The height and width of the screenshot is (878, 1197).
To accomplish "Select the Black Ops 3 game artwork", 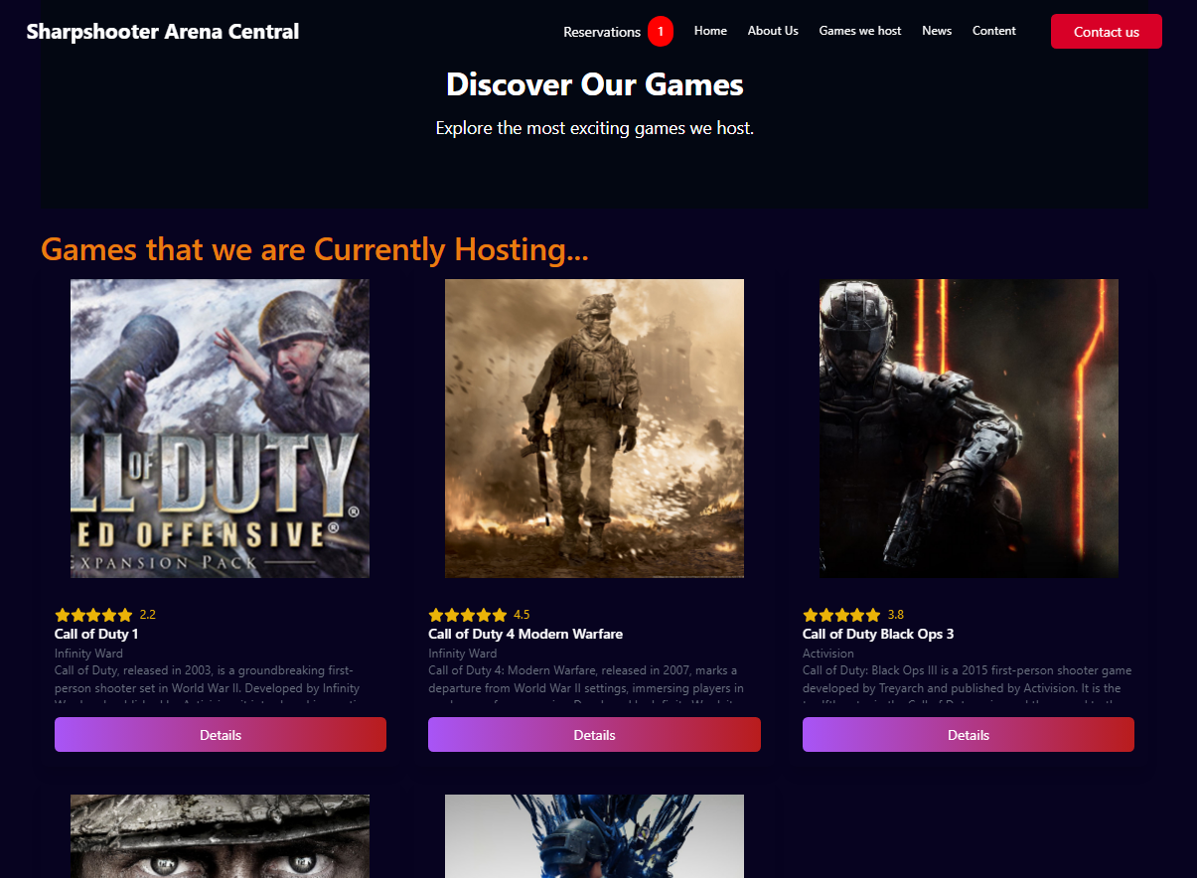I will pos(968,428).
